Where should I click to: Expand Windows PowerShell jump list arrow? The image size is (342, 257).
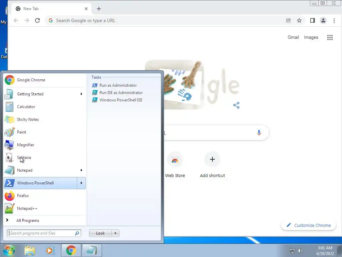(x=81, y=183)
